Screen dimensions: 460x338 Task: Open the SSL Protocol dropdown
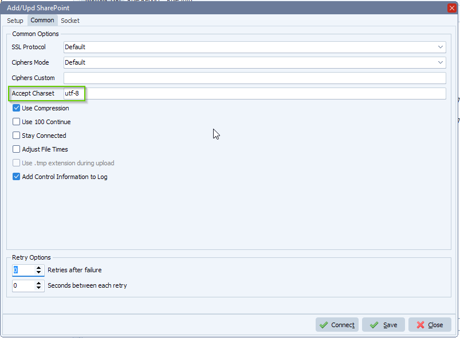[x=440, y=47]
